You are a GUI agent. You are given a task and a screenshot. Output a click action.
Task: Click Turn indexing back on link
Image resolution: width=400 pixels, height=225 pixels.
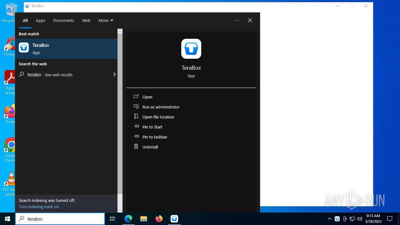click(39, 207)
